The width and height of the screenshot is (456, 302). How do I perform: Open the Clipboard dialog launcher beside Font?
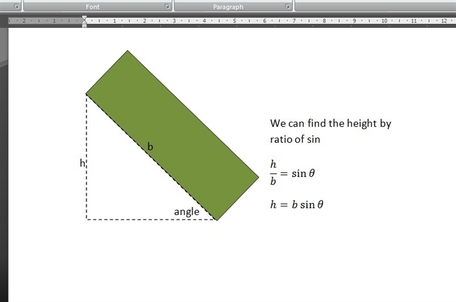click(x=17, y=6)
